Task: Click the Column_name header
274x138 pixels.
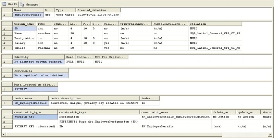Action: (x=24, y=24)
